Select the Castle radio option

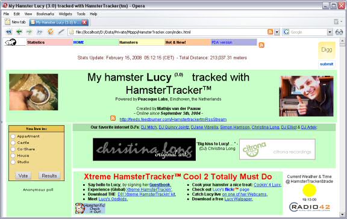point(13,143)
